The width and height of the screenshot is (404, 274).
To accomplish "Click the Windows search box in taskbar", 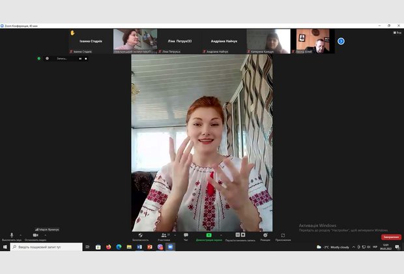I will point(46,247).
